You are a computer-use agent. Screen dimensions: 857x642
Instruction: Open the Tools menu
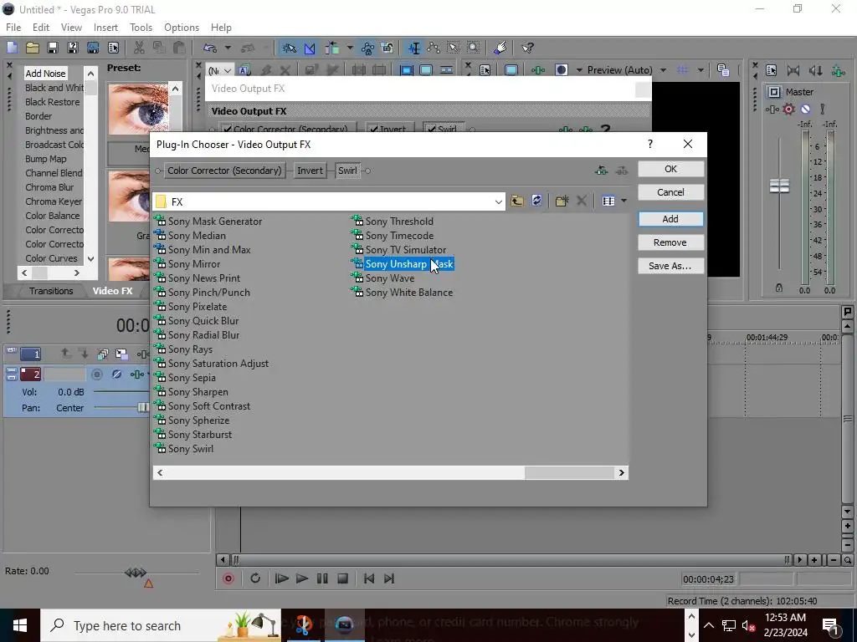141,28
